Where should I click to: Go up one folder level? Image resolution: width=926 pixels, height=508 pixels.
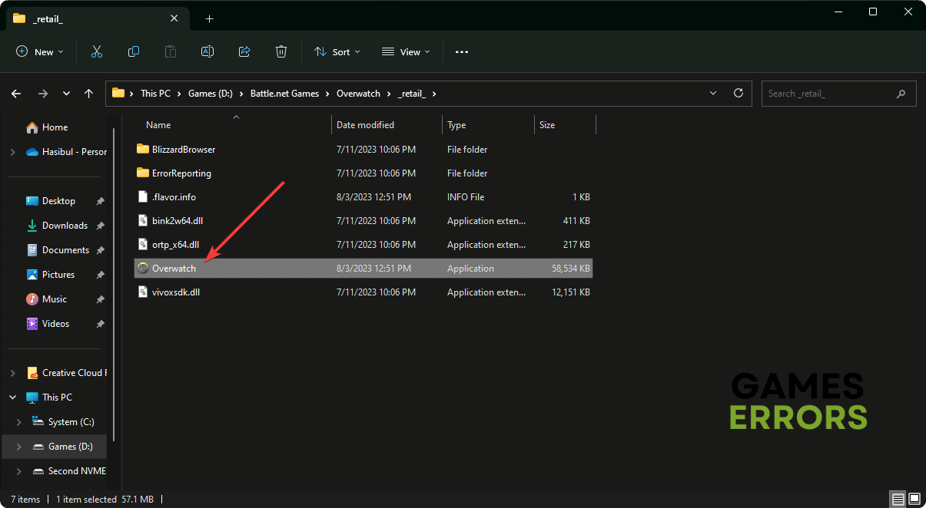click(x=89, y=94)
